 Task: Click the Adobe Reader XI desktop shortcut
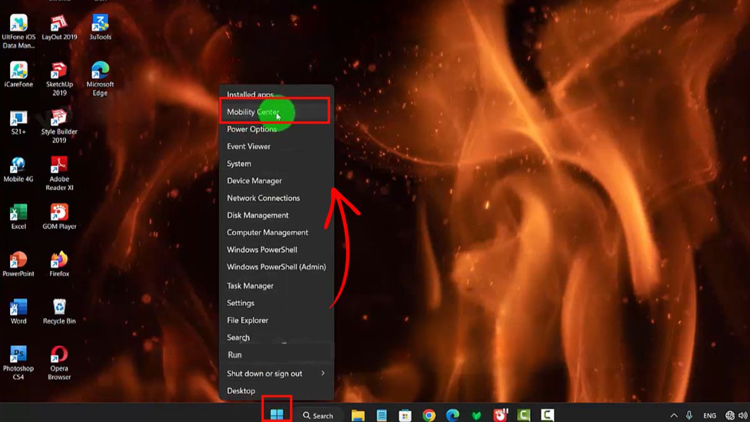coord(59,174)
